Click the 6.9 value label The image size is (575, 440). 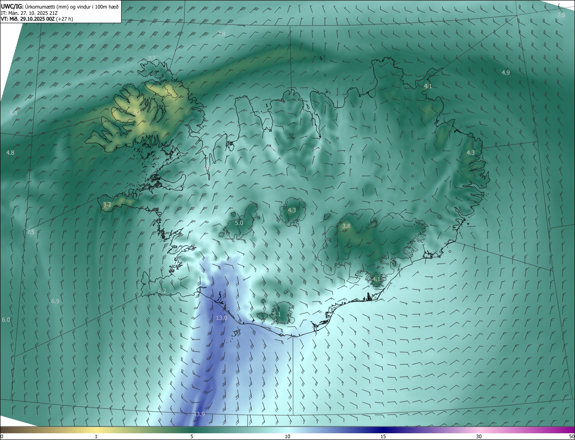point(55,301)
